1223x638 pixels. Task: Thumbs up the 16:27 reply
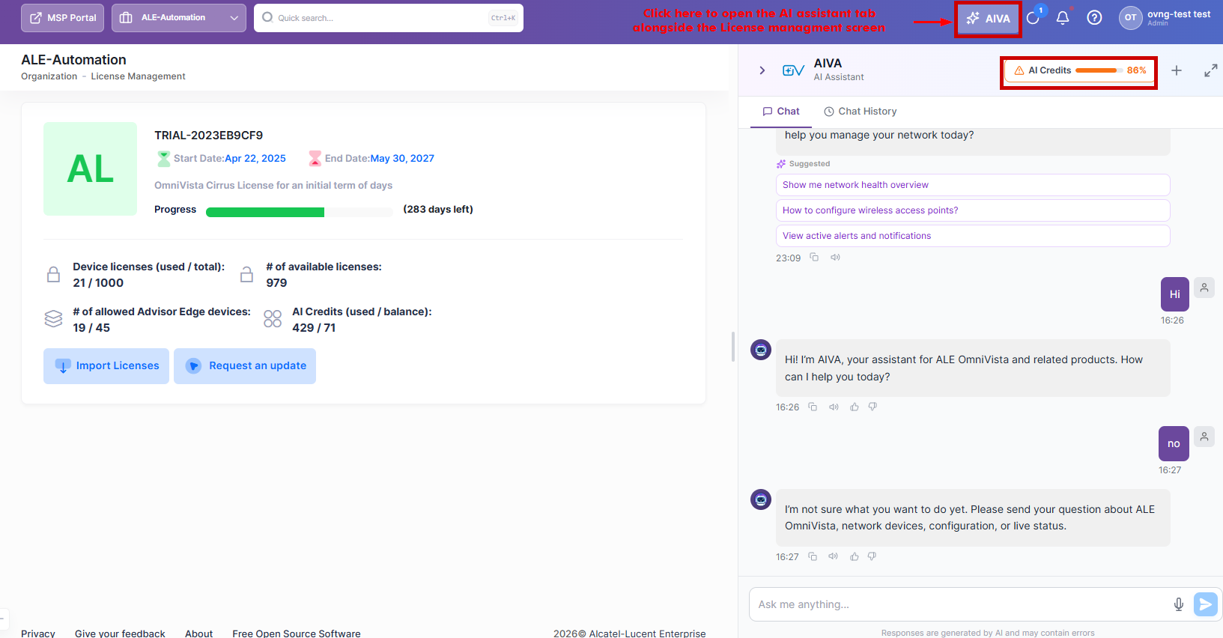(x=855, y=557)
